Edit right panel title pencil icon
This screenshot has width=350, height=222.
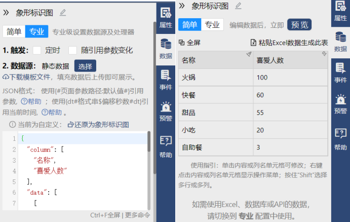point(239,6)
